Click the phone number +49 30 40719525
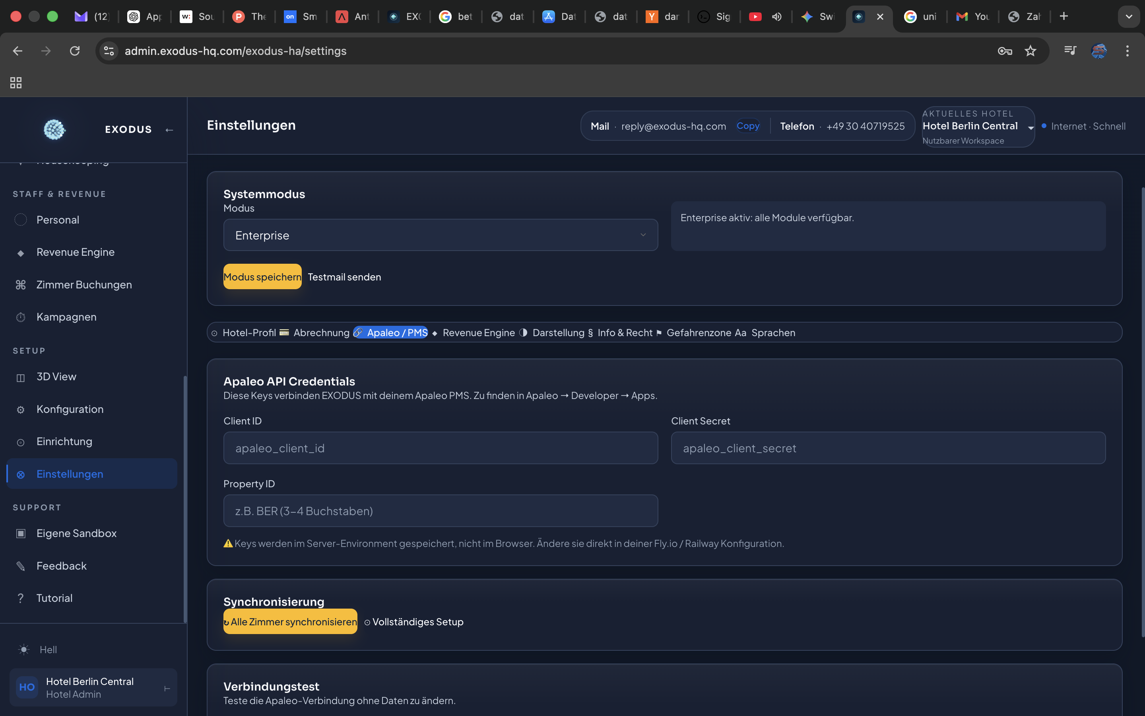The image size is (1145, 716). [x=866, y=126]
